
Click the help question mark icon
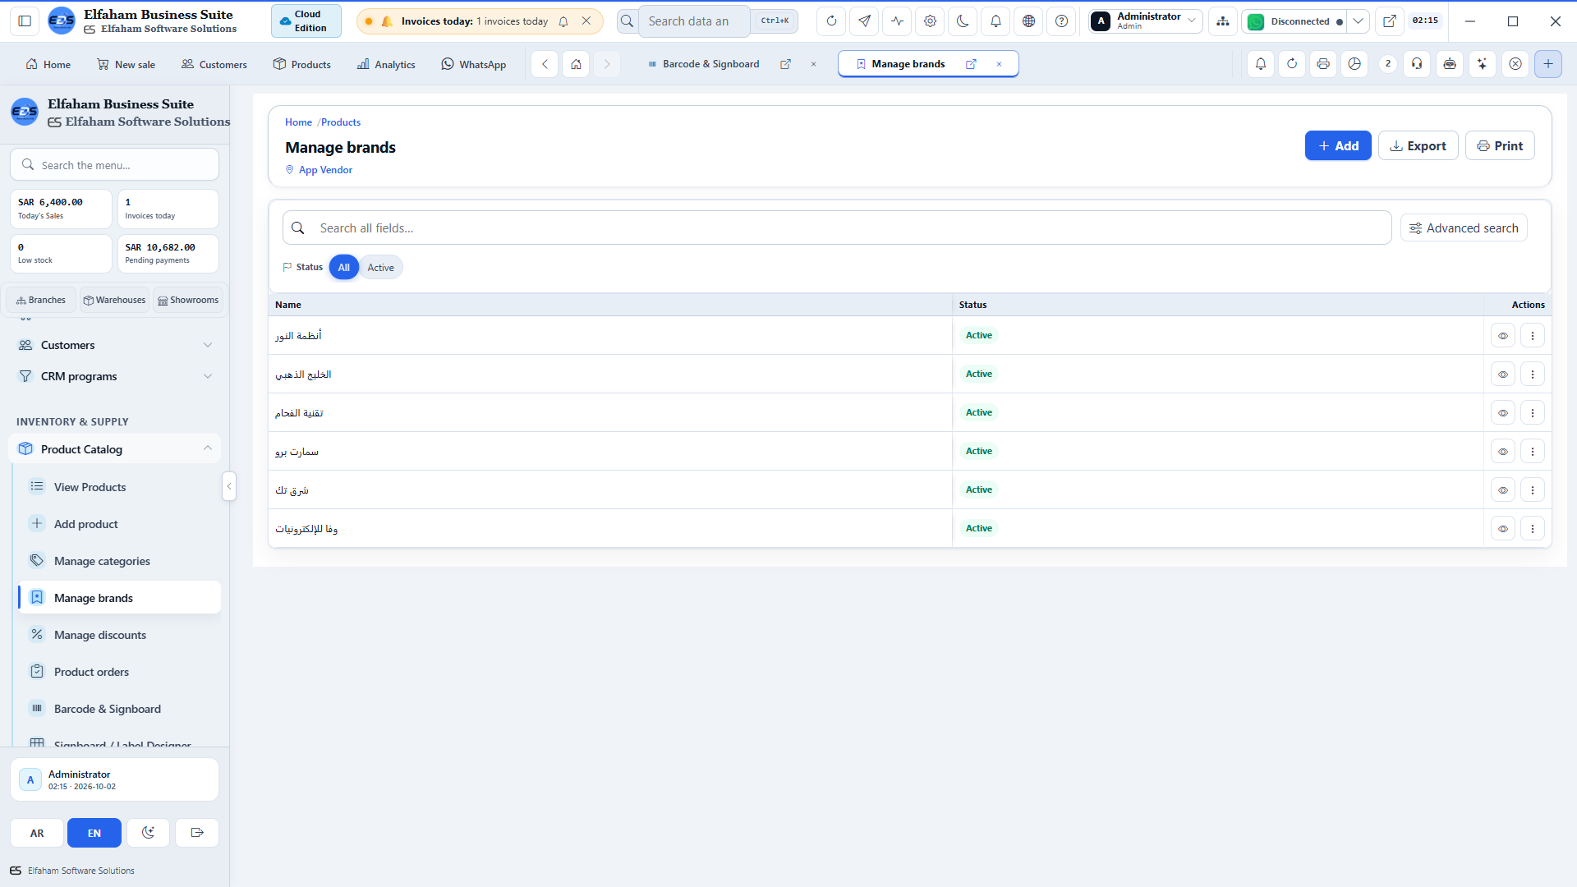tap(1061, 21)
